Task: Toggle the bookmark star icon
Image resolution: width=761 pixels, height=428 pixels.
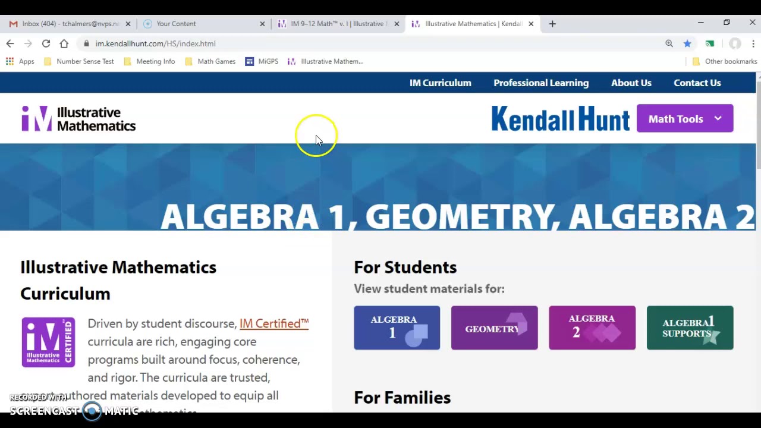Action: click(687, 43)
